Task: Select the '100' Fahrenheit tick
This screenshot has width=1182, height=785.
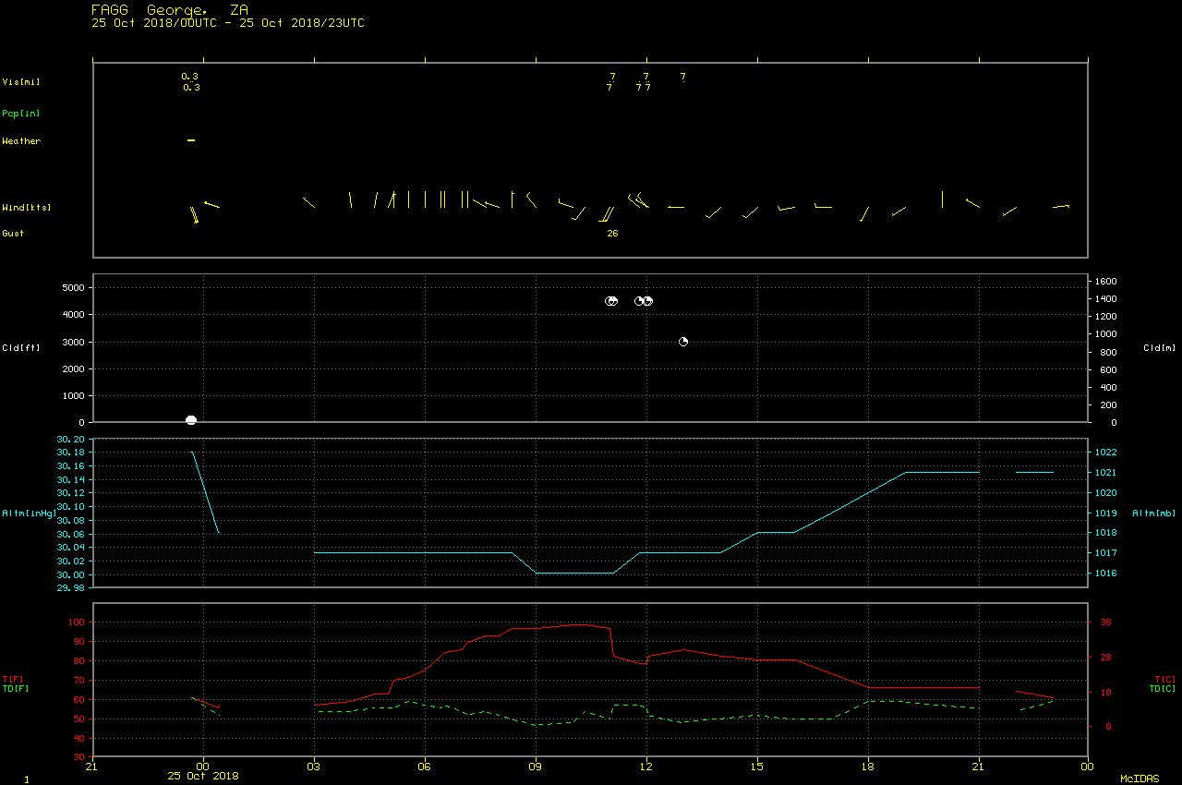Action: (77, 622)
